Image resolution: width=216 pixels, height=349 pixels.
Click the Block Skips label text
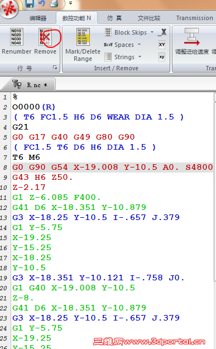pos(131,32)
